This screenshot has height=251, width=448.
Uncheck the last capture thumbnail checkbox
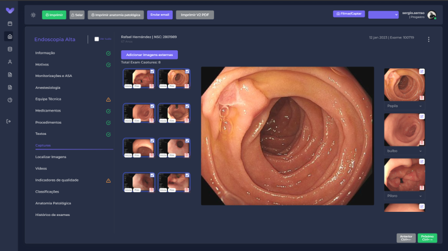click(x=187, y=175)
